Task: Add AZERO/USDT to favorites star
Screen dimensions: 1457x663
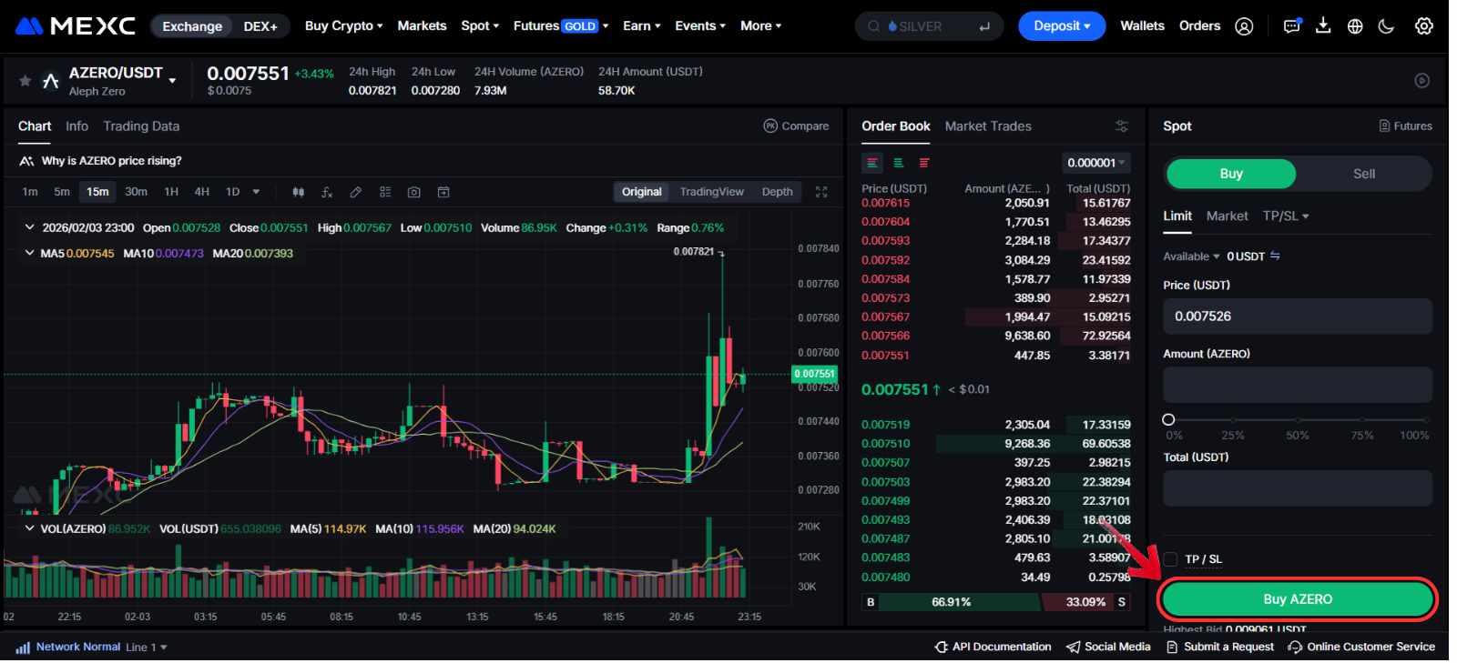Action: pos(25,81)
